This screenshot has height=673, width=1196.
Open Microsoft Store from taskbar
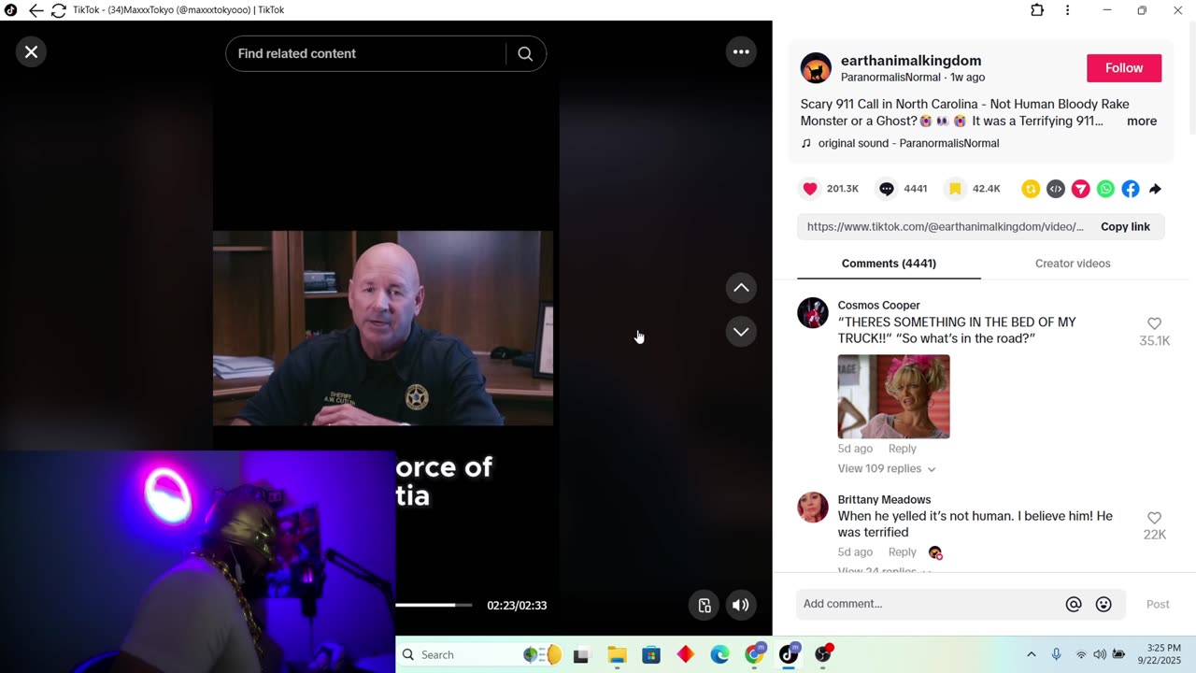coord(651,655)
